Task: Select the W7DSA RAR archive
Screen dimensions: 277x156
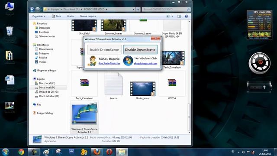Action: click(172, 85)
